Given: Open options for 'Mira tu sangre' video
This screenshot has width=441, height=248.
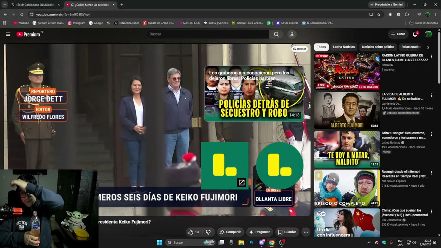Looking at the screenshot, I should click(431, 134).
